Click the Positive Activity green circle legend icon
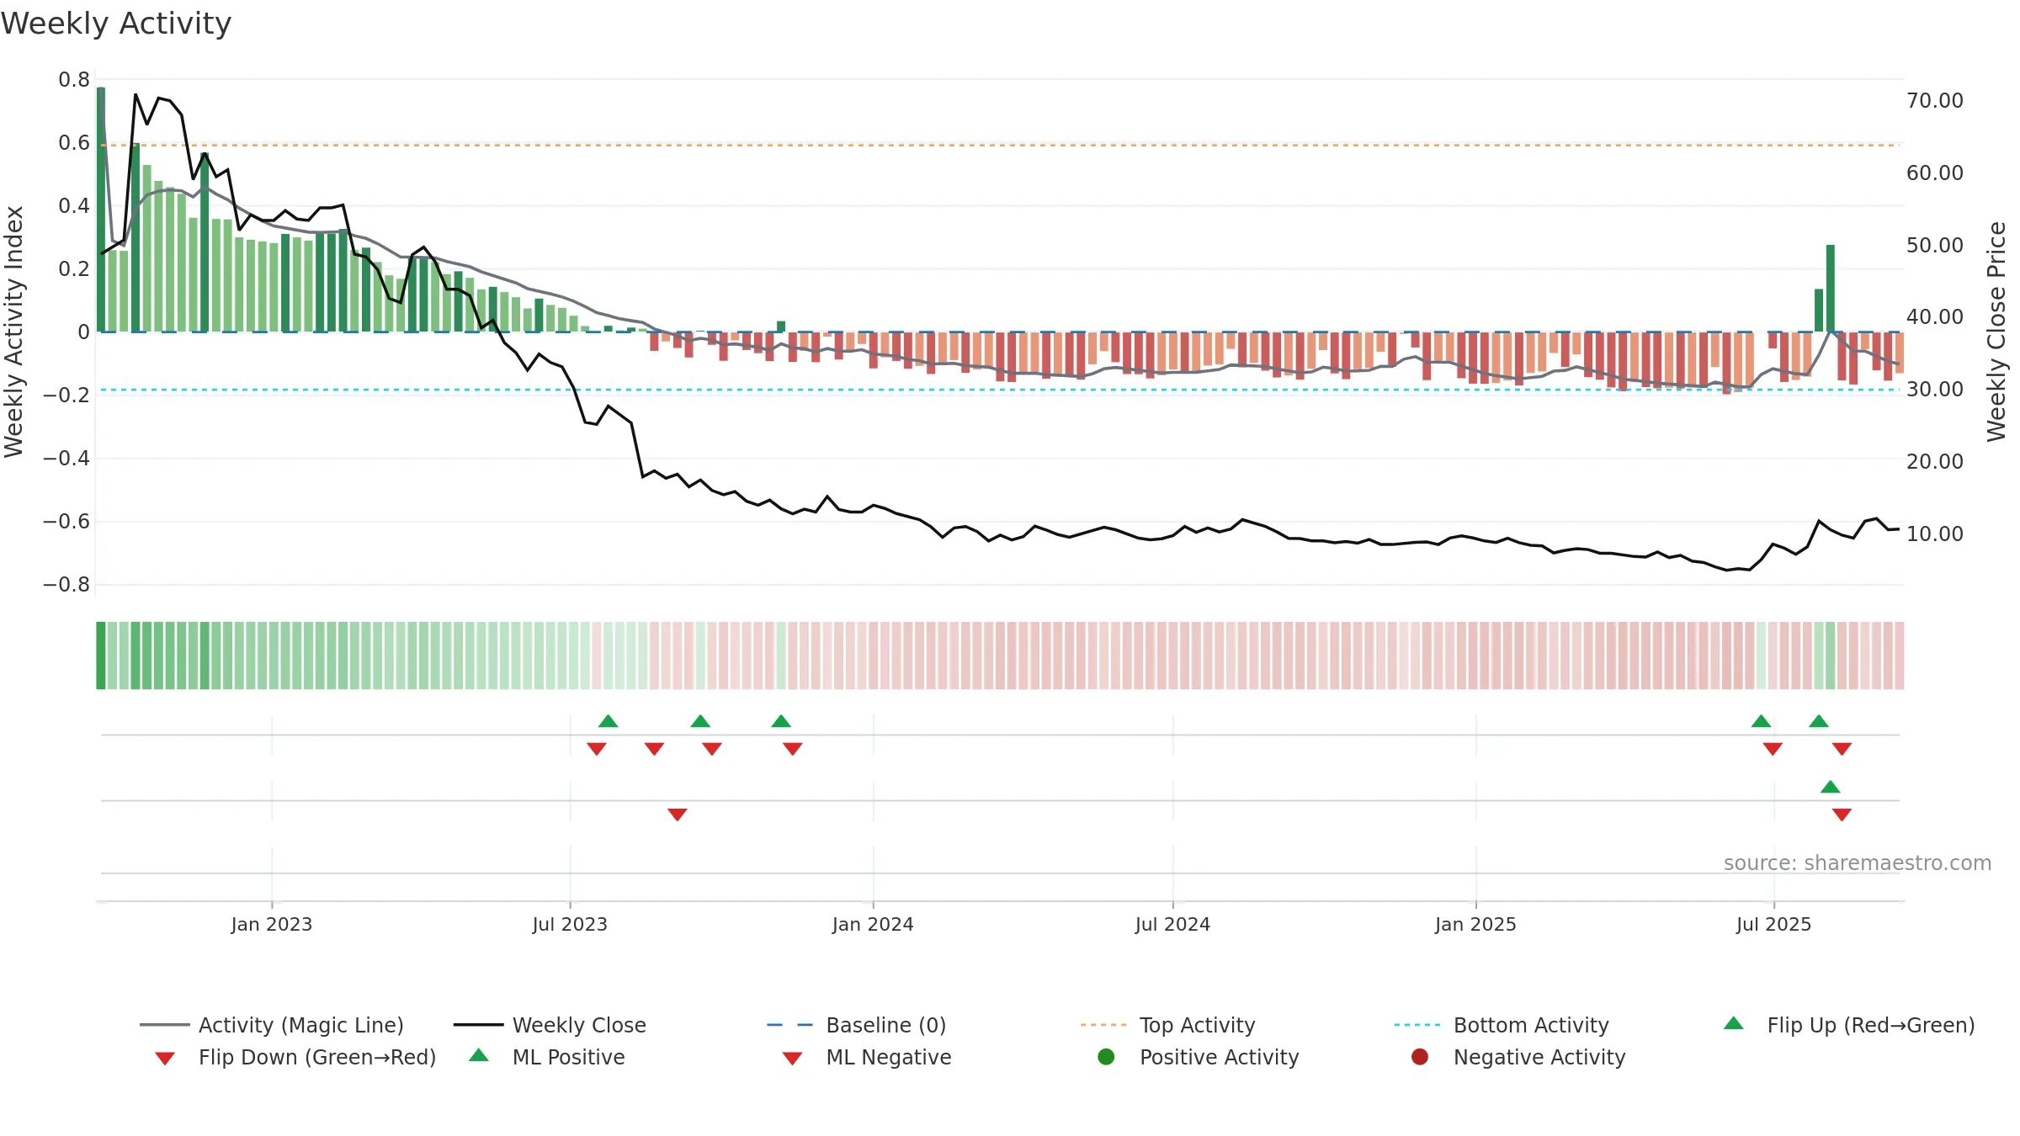The image size is (2020, 1136). coord(1107,1057)
